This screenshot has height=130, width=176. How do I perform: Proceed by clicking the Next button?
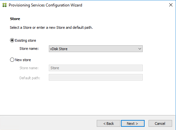133,124
